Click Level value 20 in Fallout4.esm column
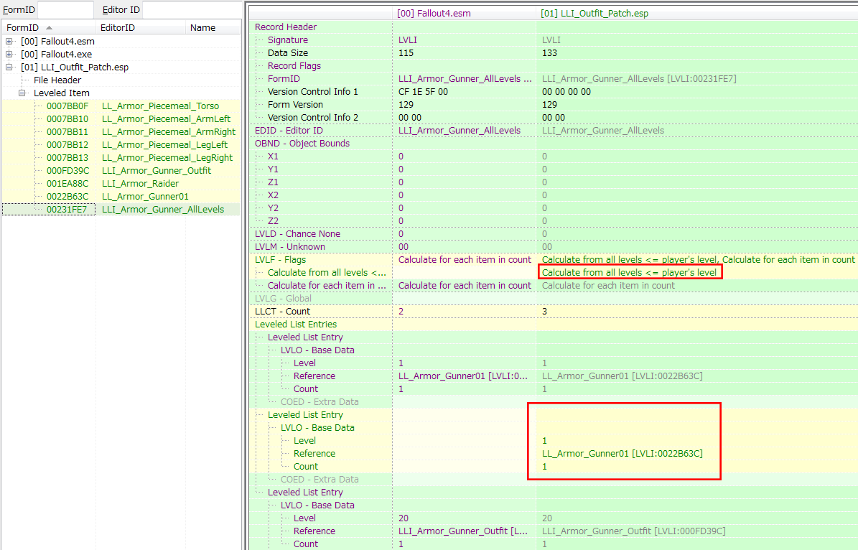The width and height of the screenshot is (858, 550). click(x=404, y=518)
